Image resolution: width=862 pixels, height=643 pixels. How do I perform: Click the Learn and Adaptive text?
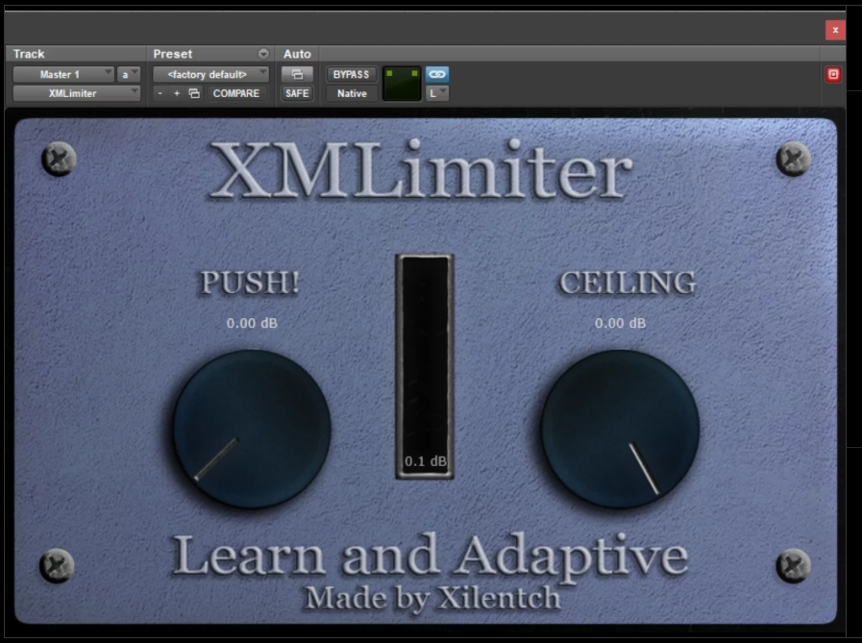430,556
